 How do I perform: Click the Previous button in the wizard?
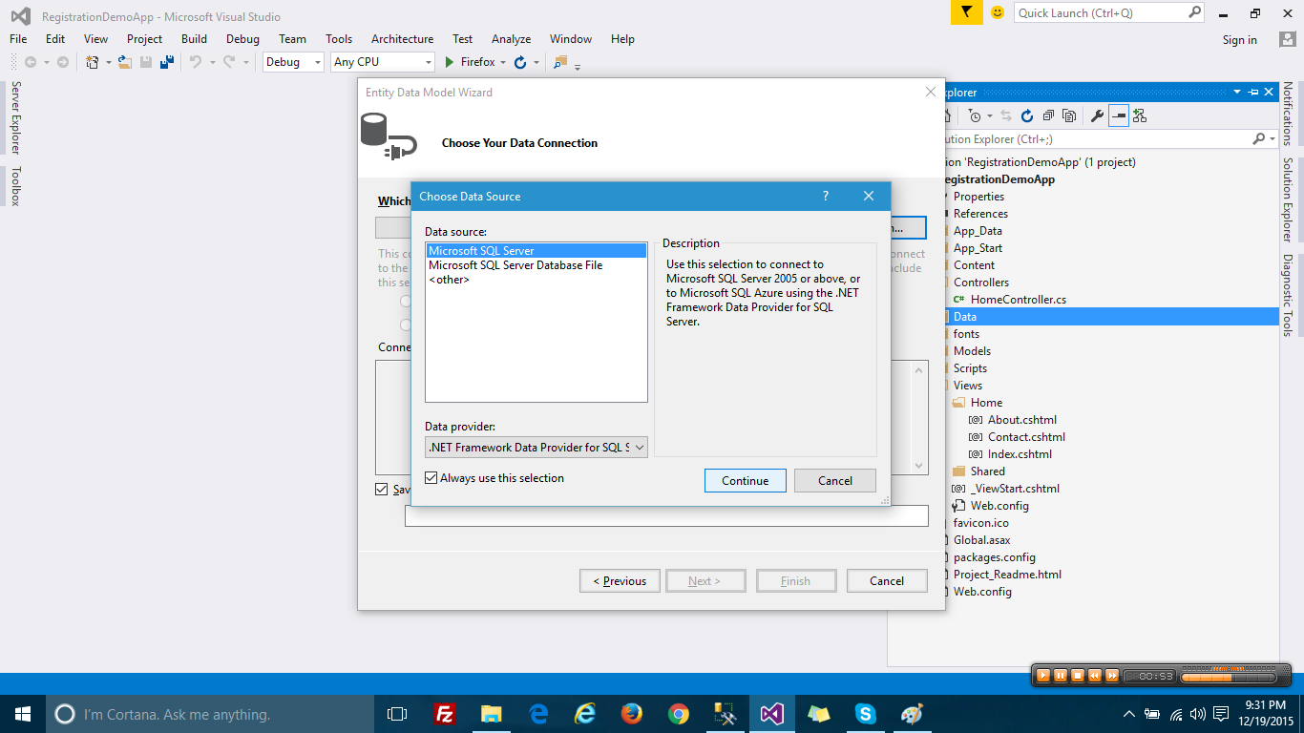[x=620, y=580]
